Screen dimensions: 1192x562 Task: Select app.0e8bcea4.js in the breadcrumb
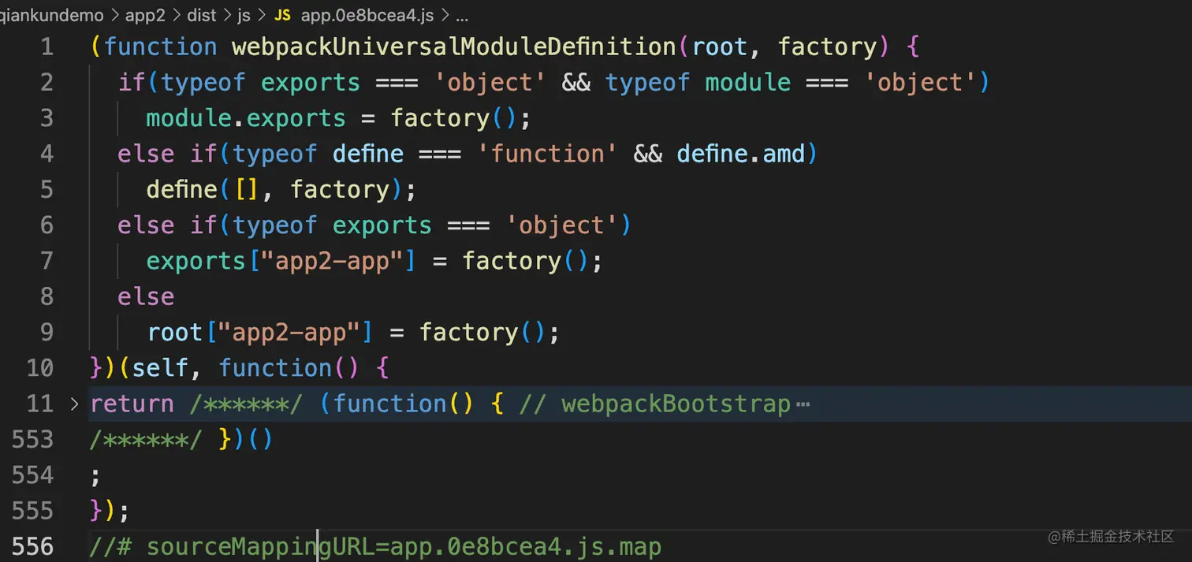click(367, 15)
